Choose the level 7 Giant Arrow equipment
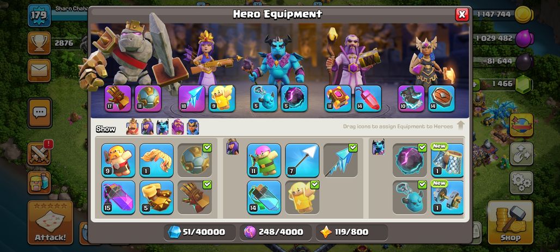This screenshot has height=252, width=560. [x=302, y=160]
